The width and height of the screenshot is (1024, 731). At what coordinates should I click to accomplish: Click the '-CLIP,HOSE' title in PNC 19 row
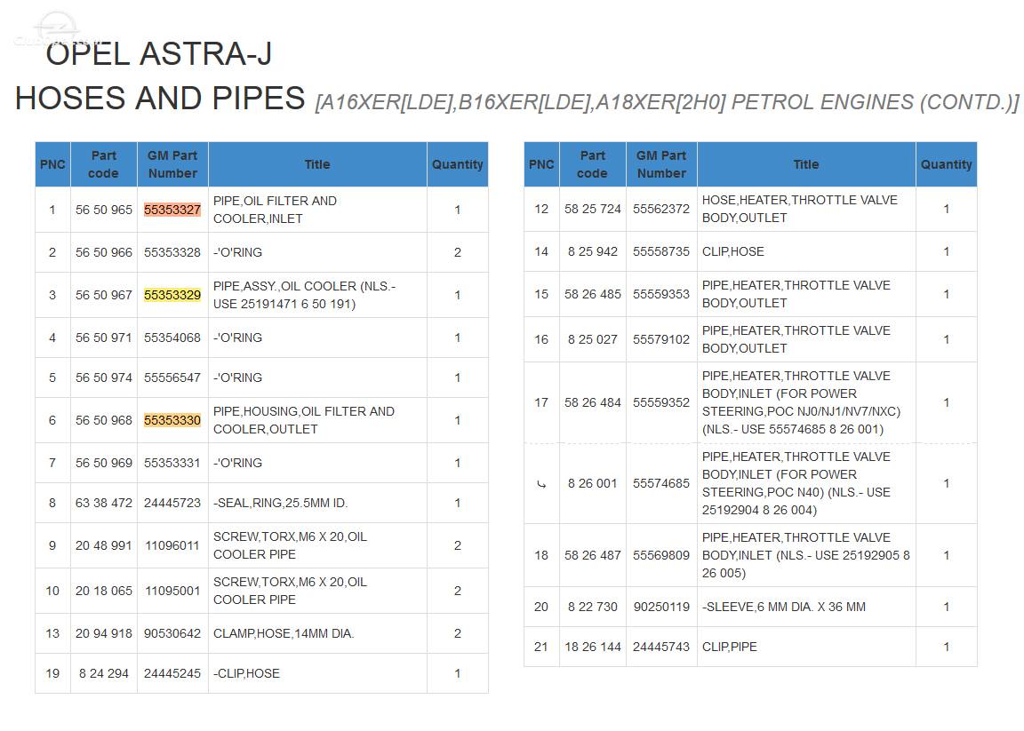[246, 673]
